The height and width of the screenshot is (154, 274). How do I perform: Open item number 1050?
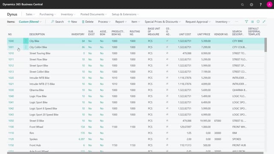(11, 121)
